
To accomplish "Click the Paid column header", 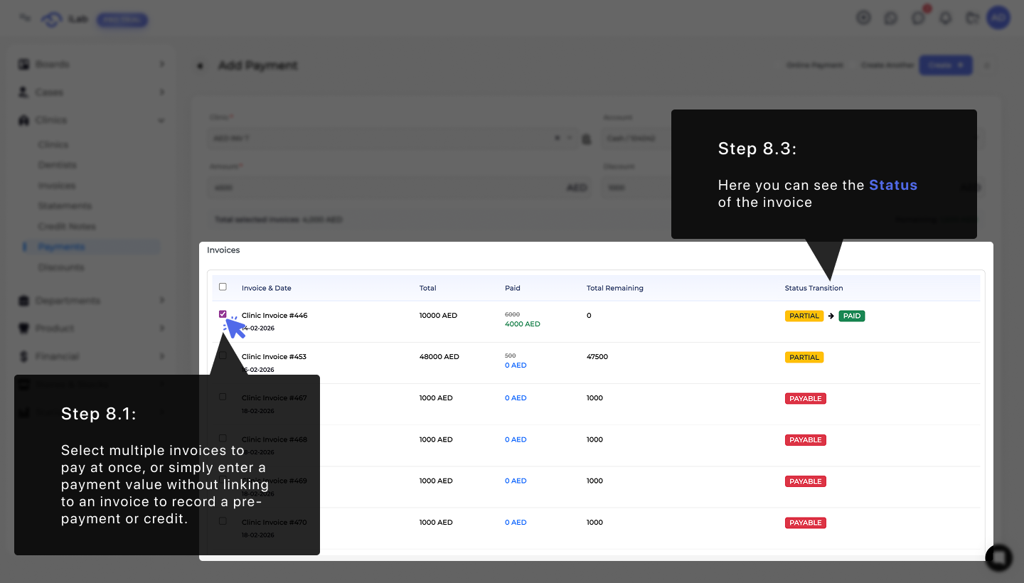I will pos(513,289).
